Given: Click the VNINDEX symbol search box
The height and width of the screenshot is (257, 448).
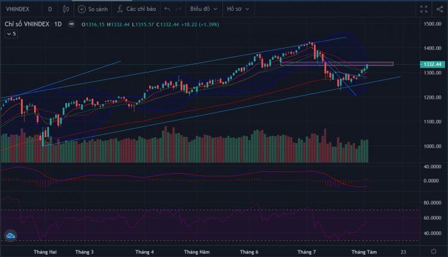Looking at the screenshot, I should coord(18,9).
